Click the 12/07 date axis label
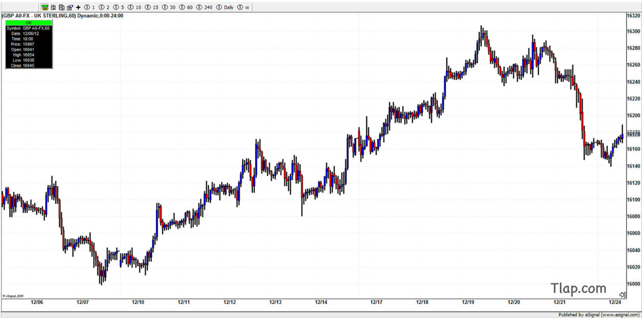Viewport: 642px width, 318px height. click(83, 303)
